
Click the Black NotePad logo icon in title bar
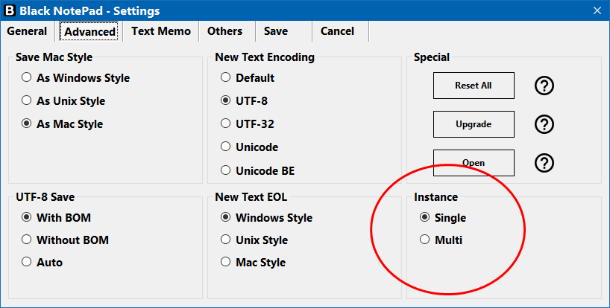pyautogui.click(x=10, y=10)
